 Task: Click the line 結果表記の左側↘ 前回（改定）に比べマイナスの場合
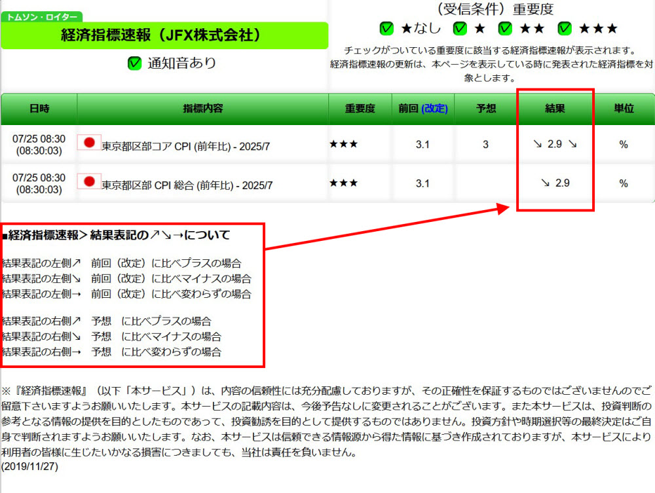pos(127,278)
